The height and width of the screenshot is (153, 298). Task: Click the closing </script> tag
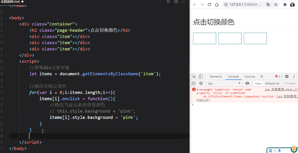click(x=31, y=142)
